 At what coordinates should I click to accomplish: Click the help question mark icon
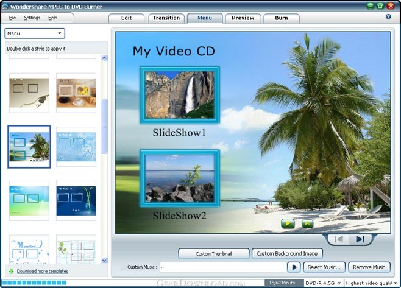pos(388,16)
